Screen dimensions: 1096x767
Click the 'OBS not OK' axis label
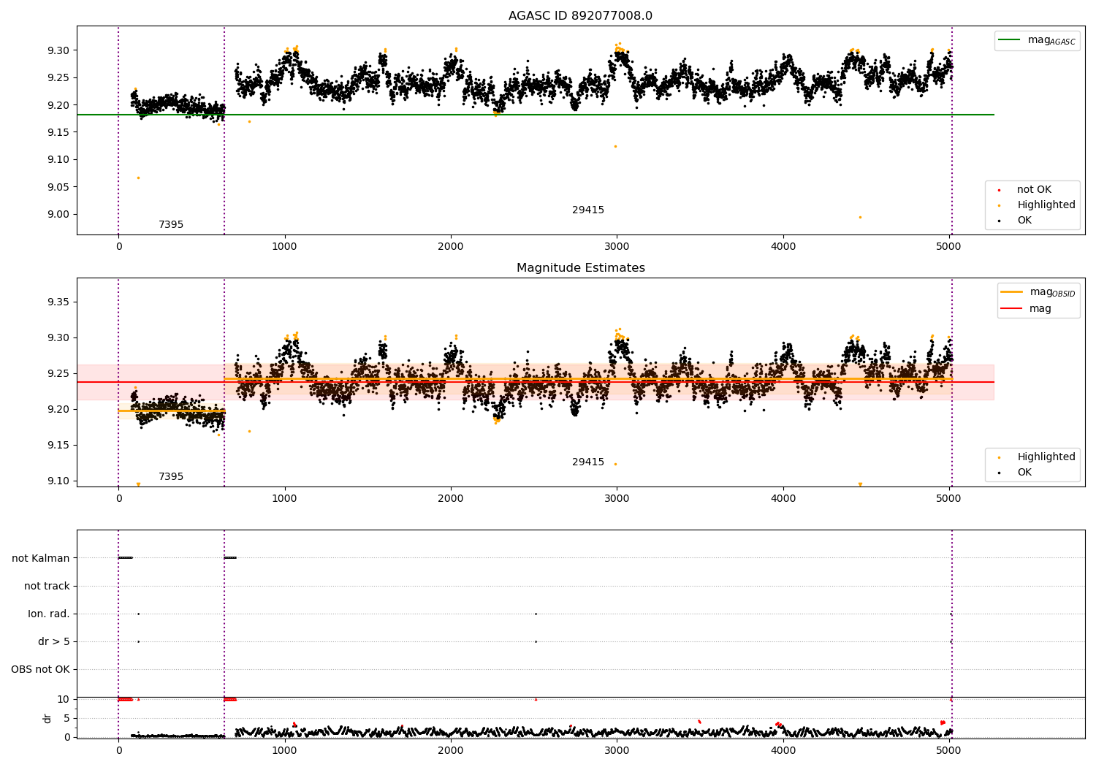(x=40, y=669)
